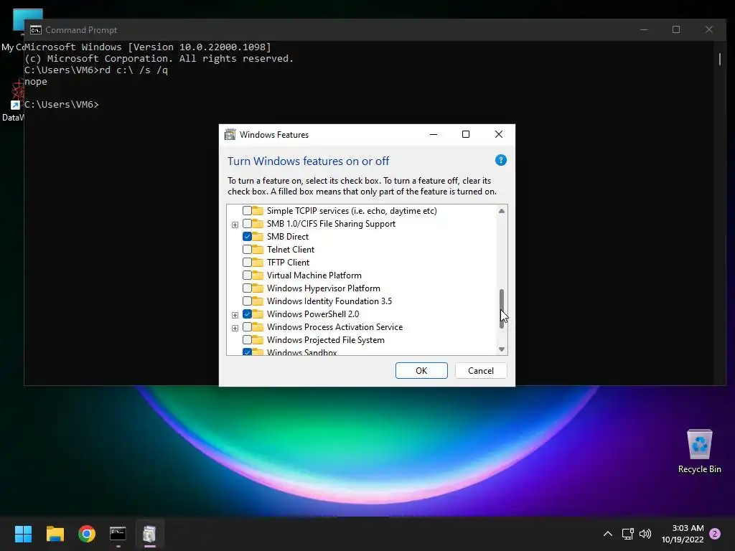Check Windows Hypervisor Platform

point(247,288)
